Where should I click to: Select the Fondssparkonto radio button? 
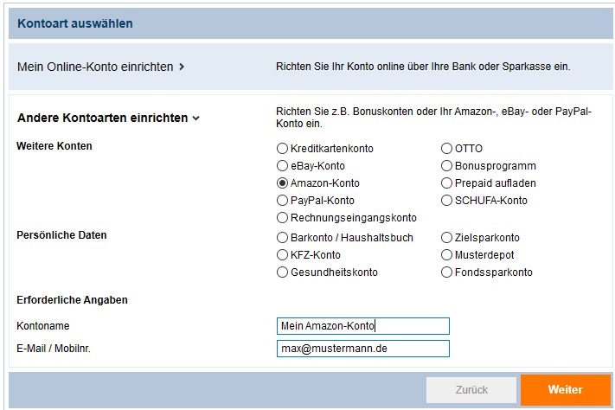tap(446, 272)
